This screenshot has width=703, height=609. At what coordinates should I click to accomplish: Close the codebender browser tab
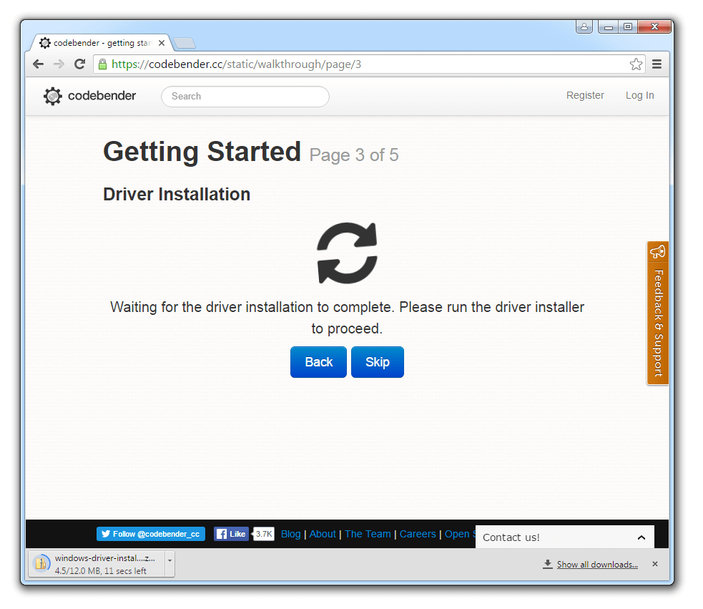pos(162,43)
